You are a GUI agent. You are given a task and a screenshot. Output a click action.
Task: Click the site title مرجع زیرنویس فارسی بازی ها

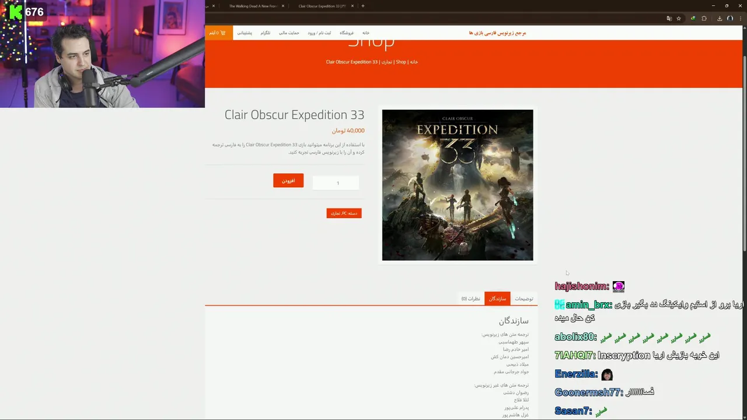tap(497, 33)
